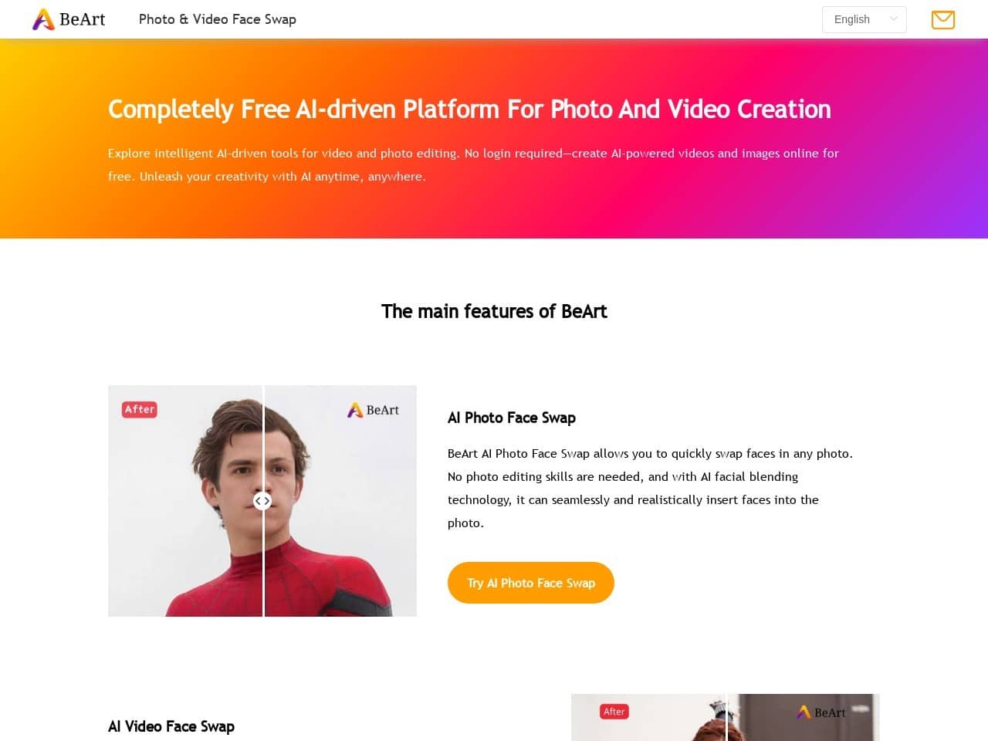Click the AI Video Face Swap heading
Screen dimensions: 988x741
click(x=171, y=726)
